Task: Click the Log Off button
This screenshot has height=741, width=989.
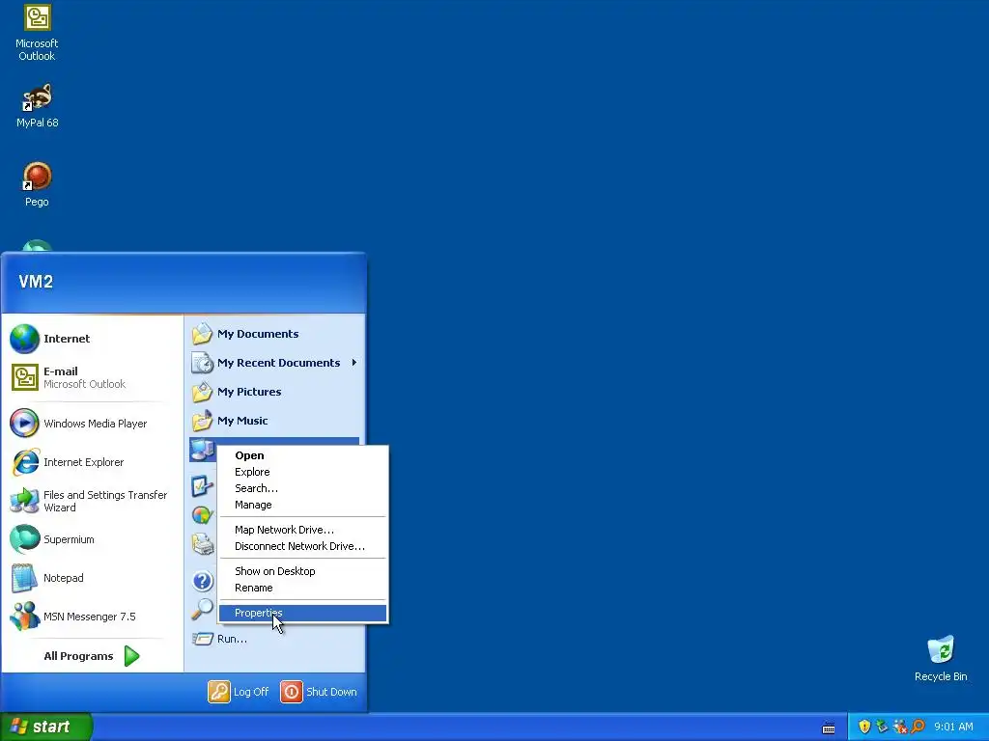Action: [x=239, y=692]
